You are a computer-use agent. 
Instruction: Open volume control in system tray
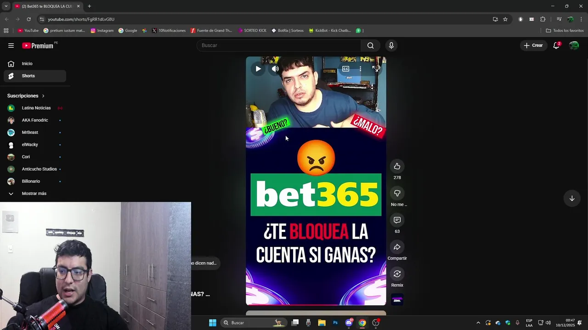tap(548, 323)
